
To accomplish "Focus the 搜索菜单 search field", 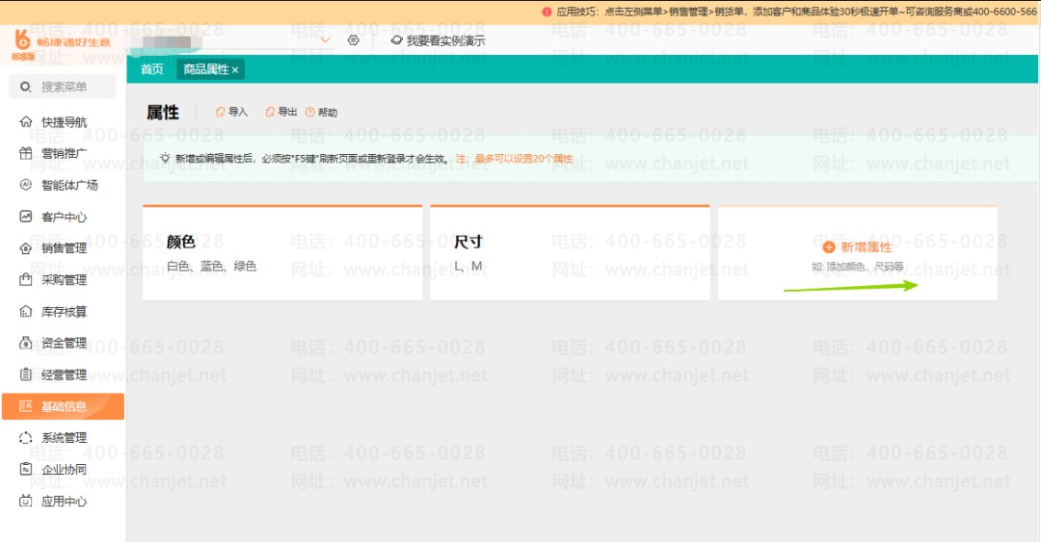I will tap(63, 87).
